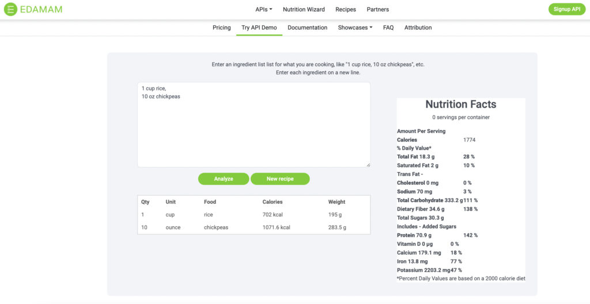Grab the text area resize handle
Screen dimensions: 590x304
click(x=368, y=165)
